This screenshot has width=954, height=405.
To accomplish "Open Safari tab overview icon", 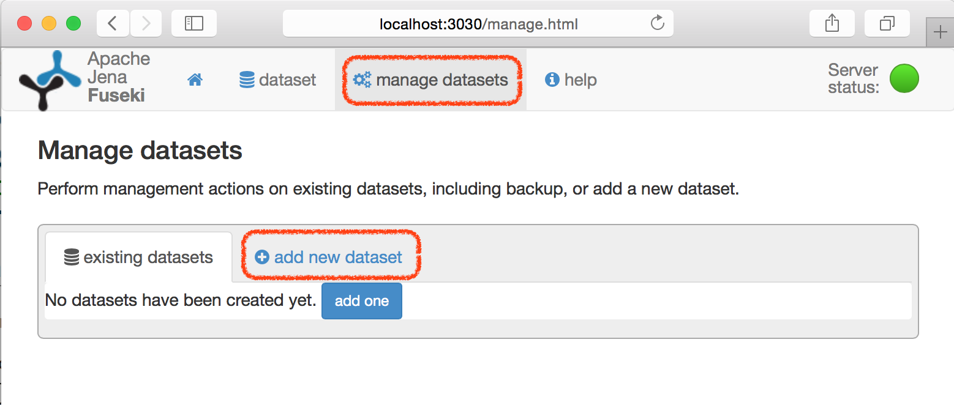I will pos(886,23).
